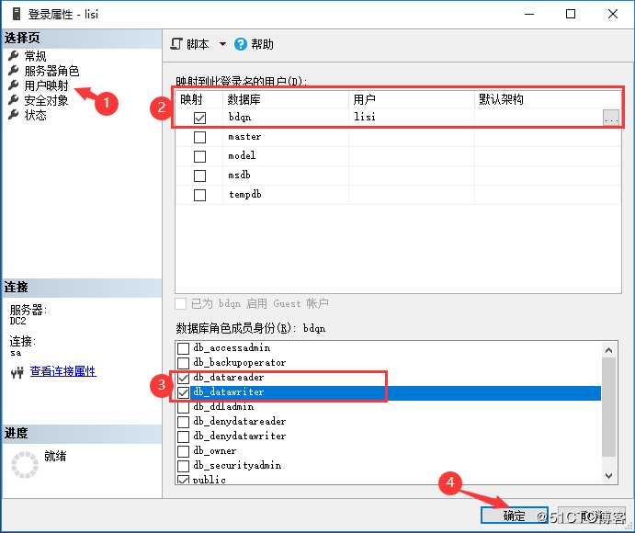Viewport: 635px width, 533px height.
Task: Check the master database mapping checkbox
Action: tap(199, 137)
